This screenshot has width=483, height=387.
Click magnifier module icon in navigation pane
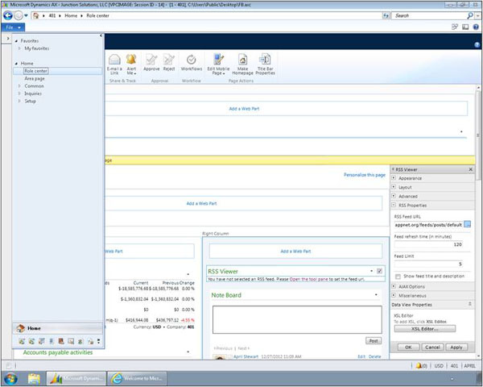coord(71,341)
